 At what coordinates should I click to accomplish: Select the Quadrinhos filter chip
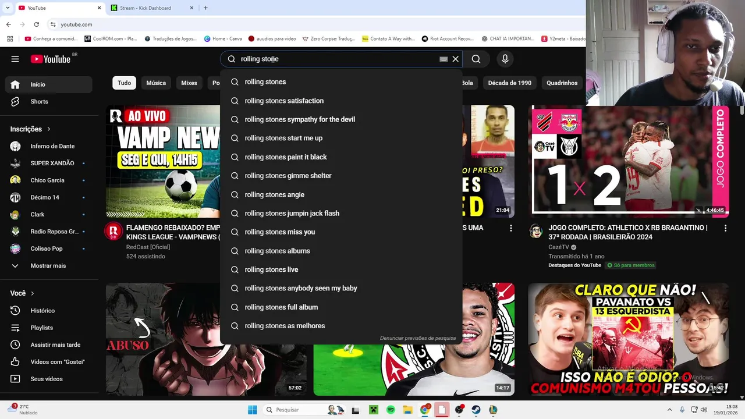[x=562, y=83]
